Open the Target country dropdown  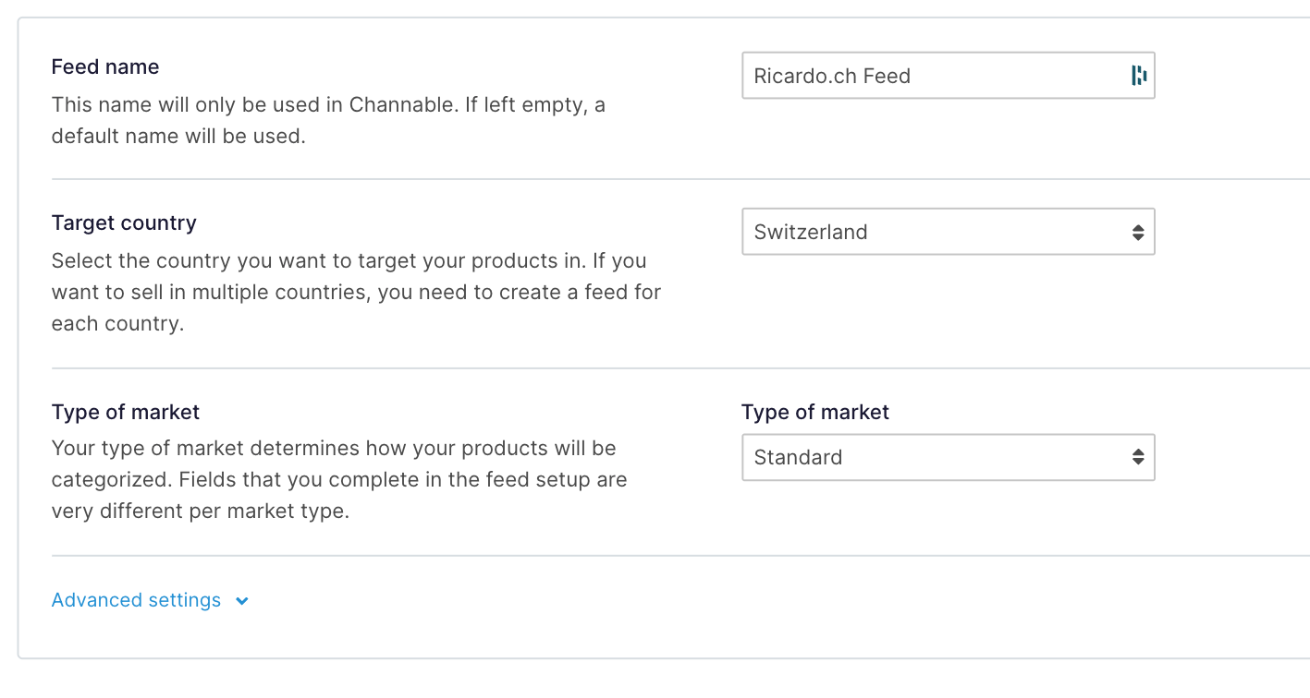point(948,232)
